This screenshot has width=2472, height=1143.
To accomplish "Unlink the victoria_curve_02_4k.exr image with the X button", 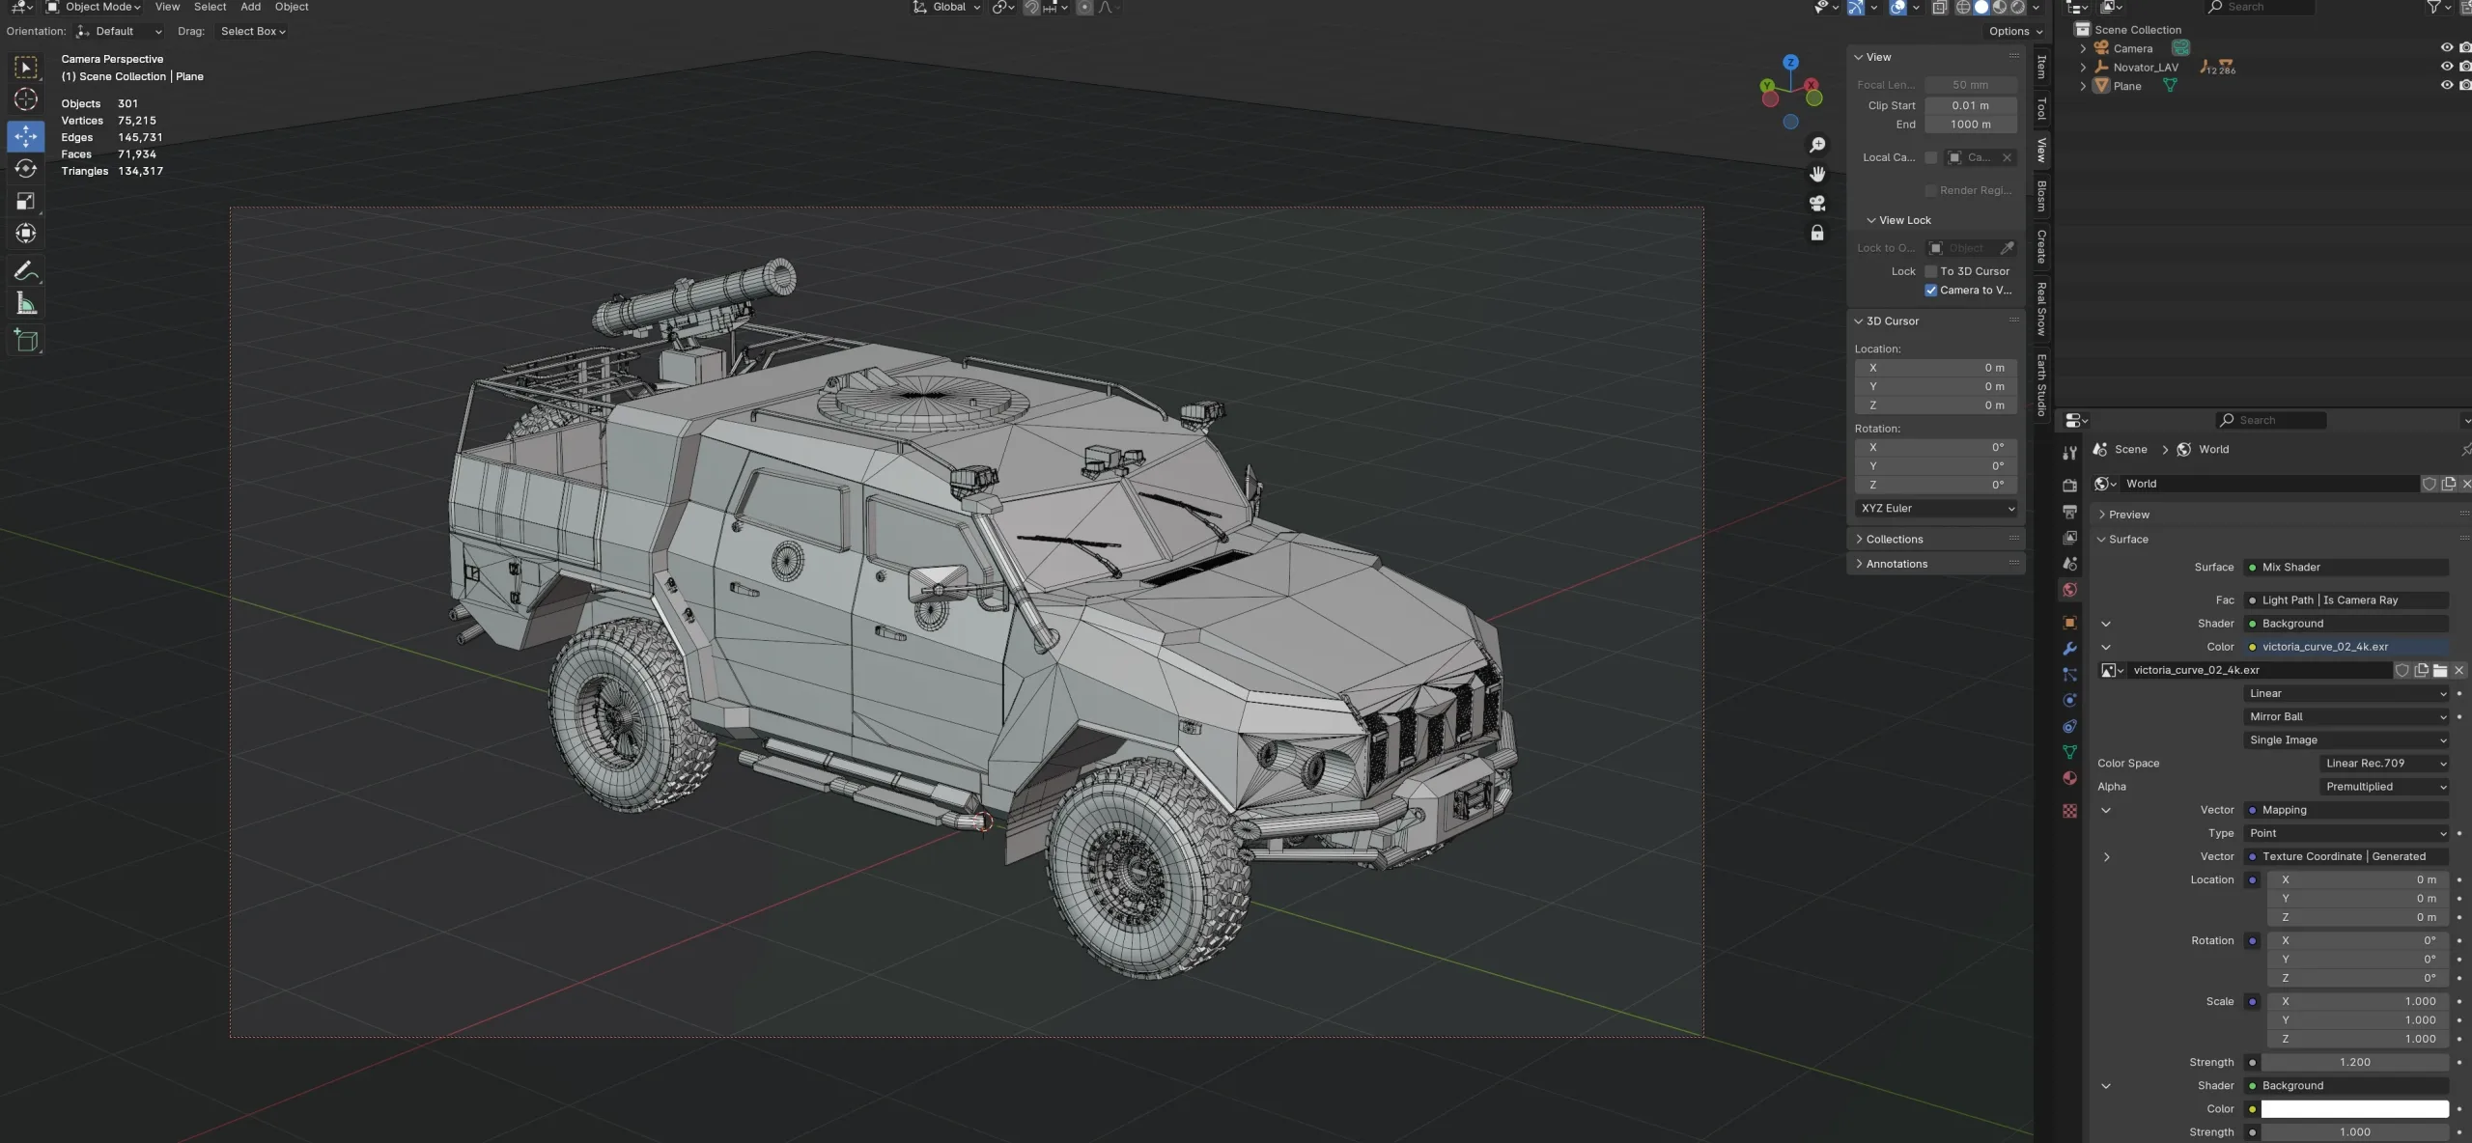I will (2460, 670).
